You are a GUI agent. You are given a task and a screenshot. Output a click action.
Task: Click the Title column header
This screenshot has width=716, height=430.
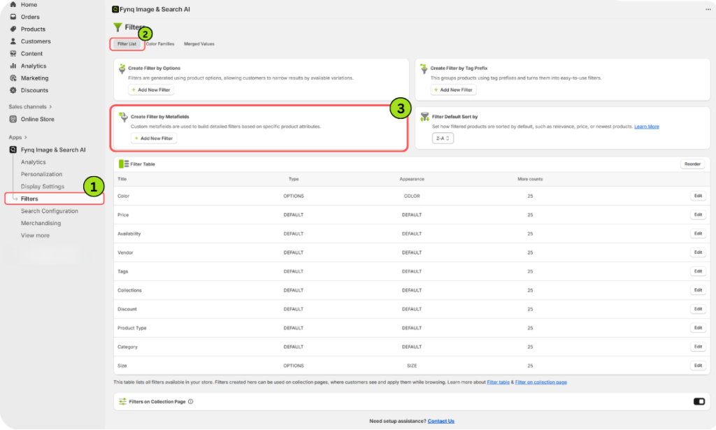tap(122, 179)
